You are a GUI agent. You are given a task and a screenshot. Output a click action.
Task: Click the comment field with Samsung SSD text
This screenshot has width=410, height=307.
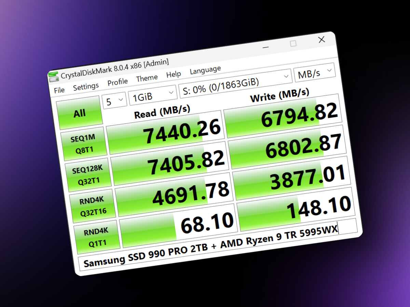(x=219, y=245)
